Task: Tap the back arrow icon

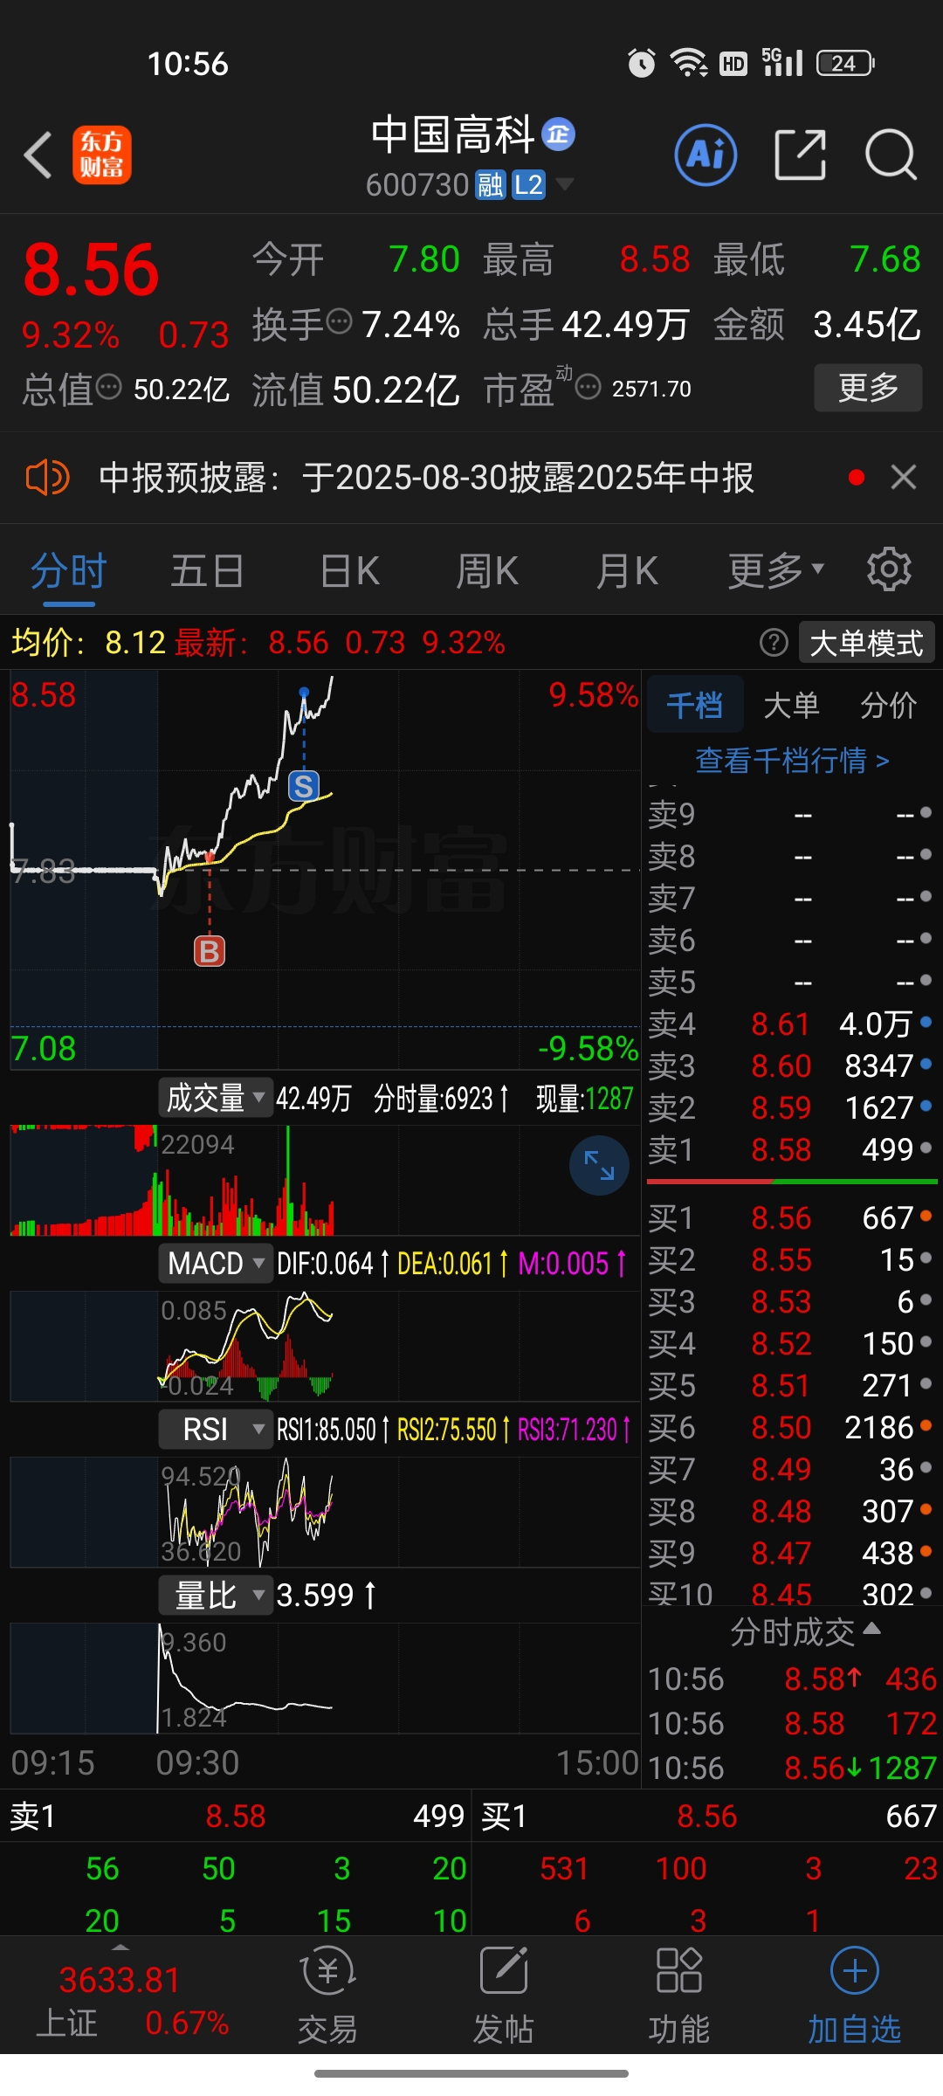Action: (38, 155)
